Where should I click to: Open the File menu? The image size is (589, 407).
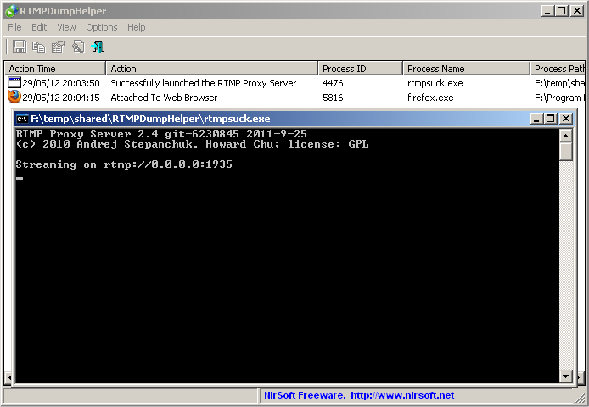(14, 27)
